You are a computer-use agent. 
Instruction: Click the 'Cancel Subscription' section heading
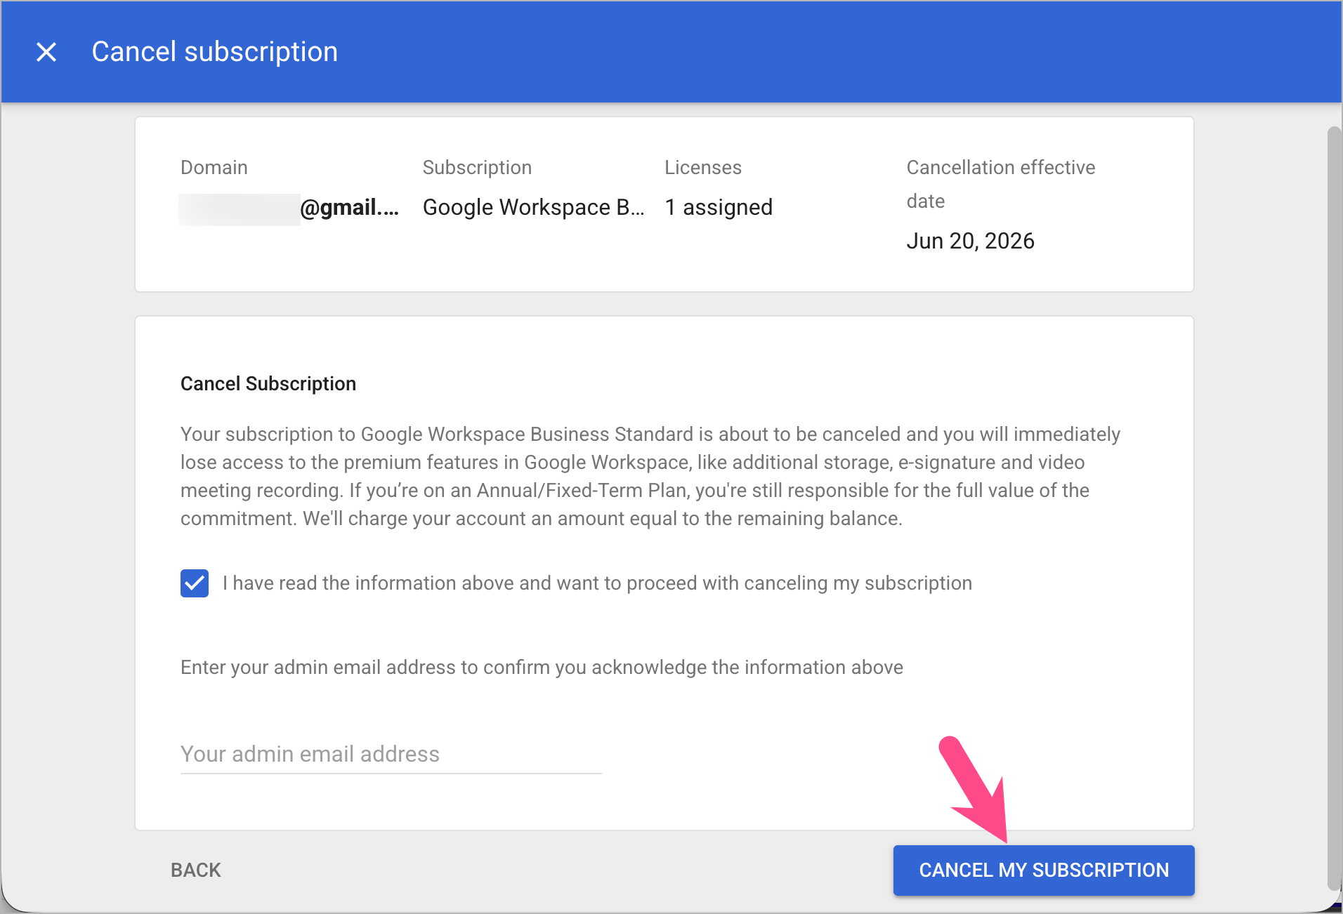point(268,383)
